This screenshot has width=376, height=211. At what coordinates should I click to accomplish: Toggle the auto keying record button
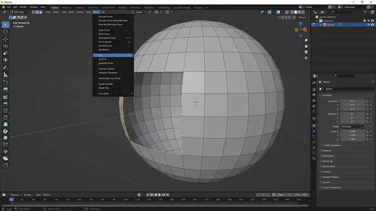tap(139, 195)
